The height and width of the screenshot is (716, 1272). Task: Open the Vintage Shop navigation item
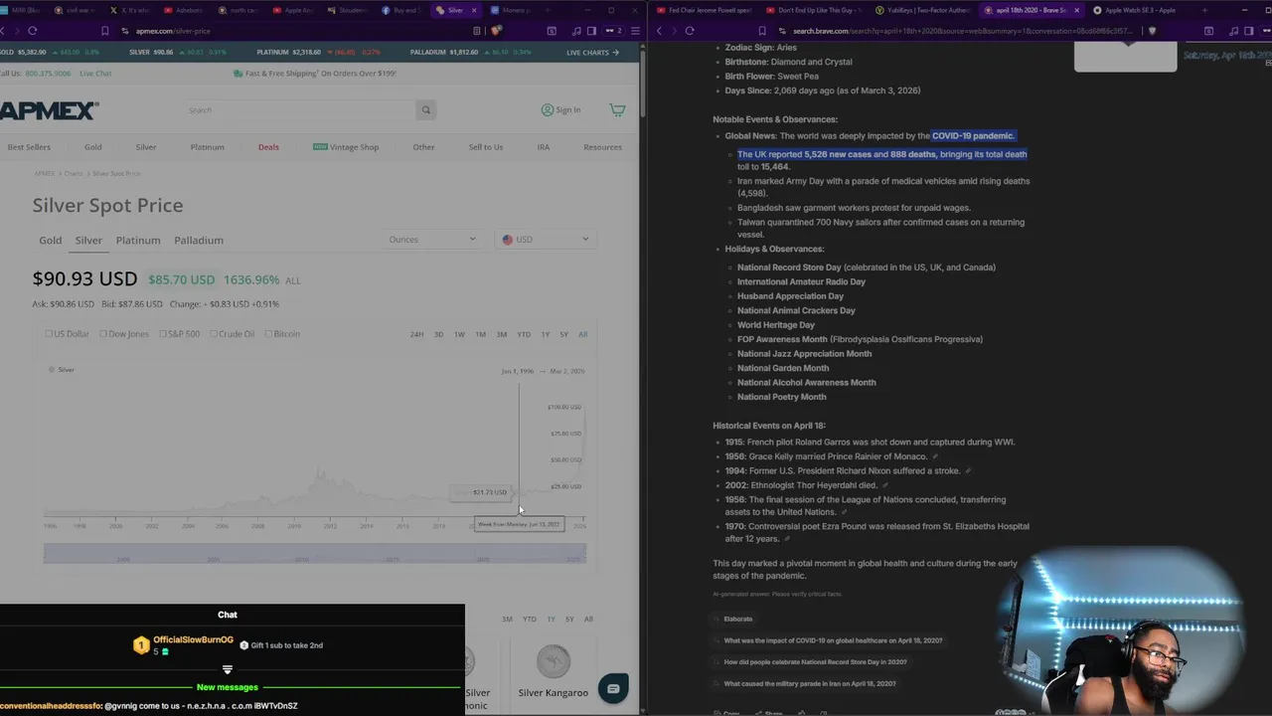coord(346,147)
